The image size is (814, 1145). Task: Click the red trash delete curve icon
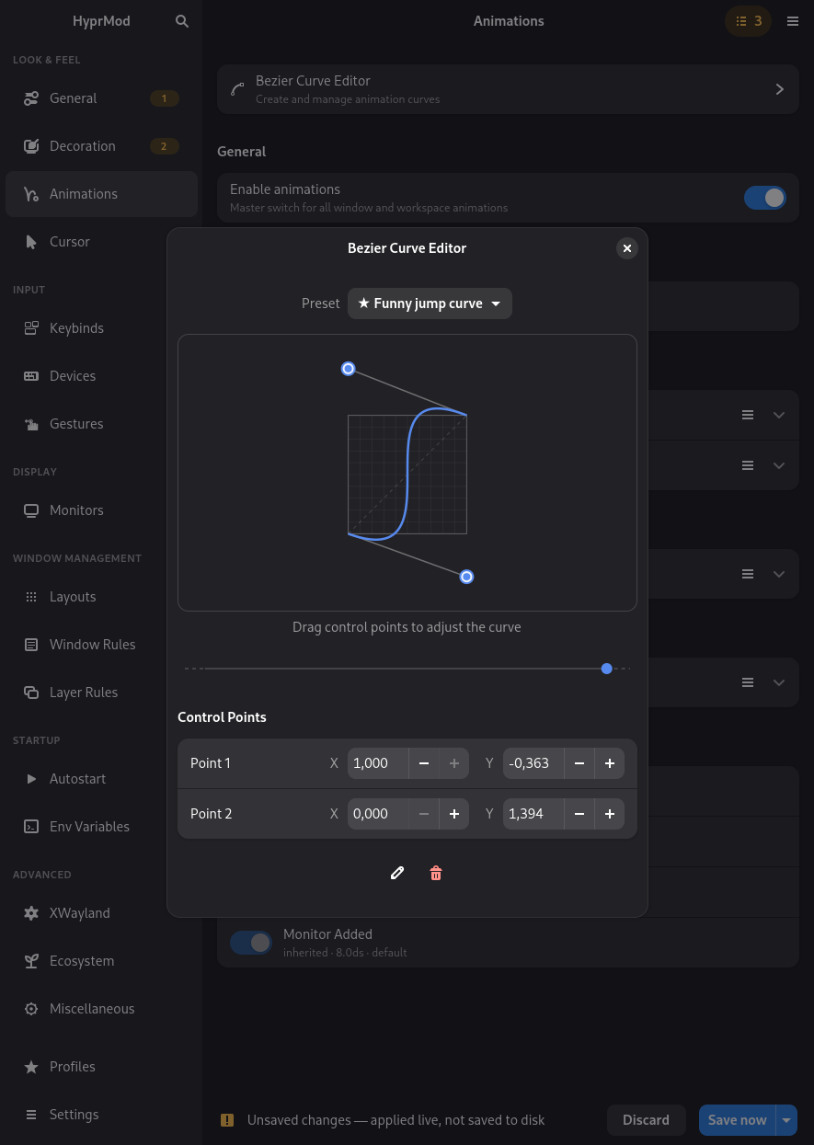[436, 873]
